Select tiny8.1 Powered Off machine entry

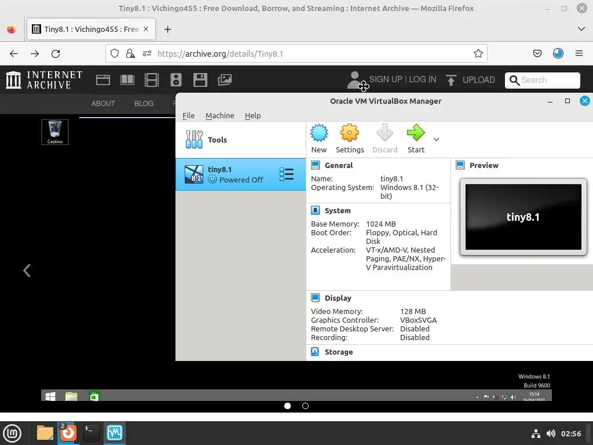pyautogui.click(x=240, y=174)
